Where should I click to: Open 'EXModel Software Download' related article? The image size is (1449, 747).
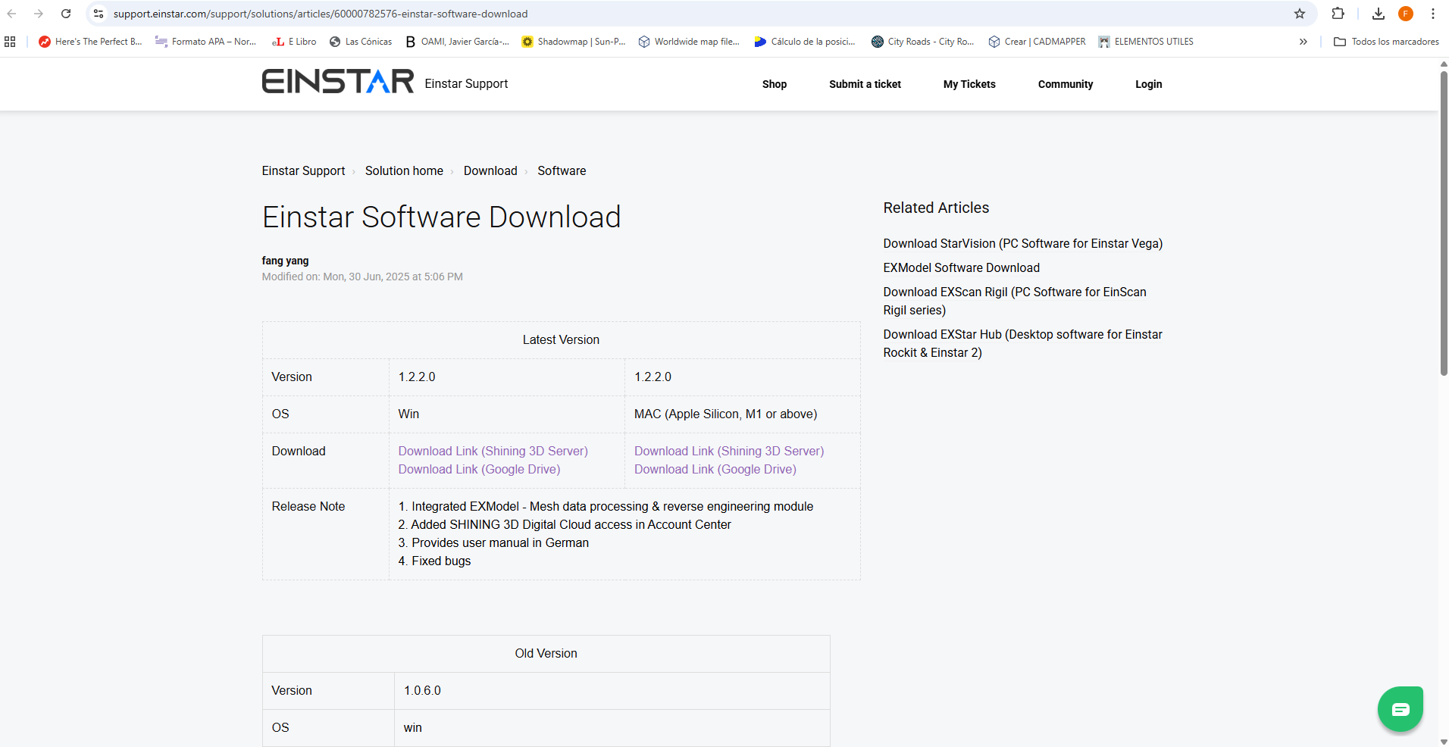click(962, 268)
